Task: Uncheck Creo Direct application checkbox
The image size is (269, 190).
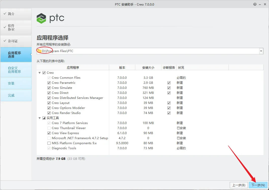Action: point(49,93)
